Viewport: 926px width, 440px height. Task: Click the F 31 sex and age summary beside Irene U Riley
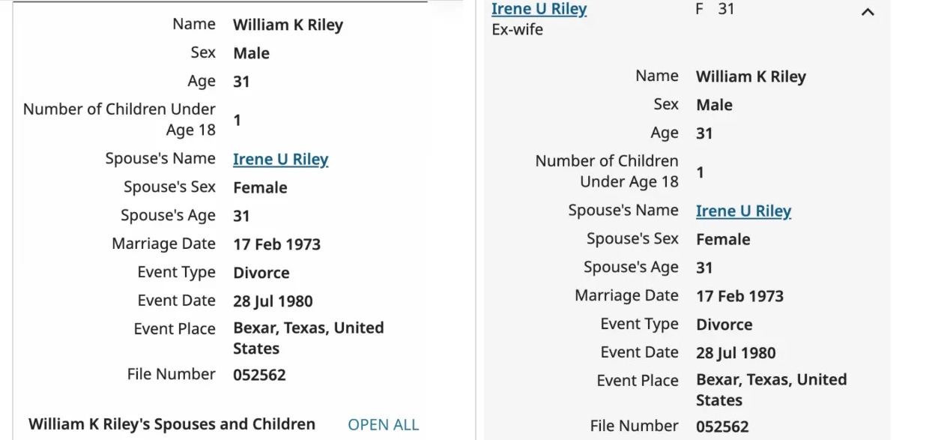(715, 10)
